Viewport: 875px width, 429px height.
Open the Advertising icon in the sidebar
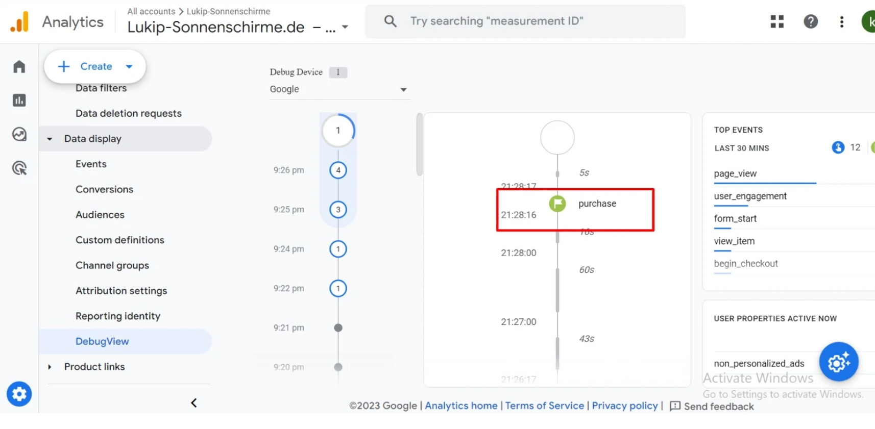click(x=19, y=168)
